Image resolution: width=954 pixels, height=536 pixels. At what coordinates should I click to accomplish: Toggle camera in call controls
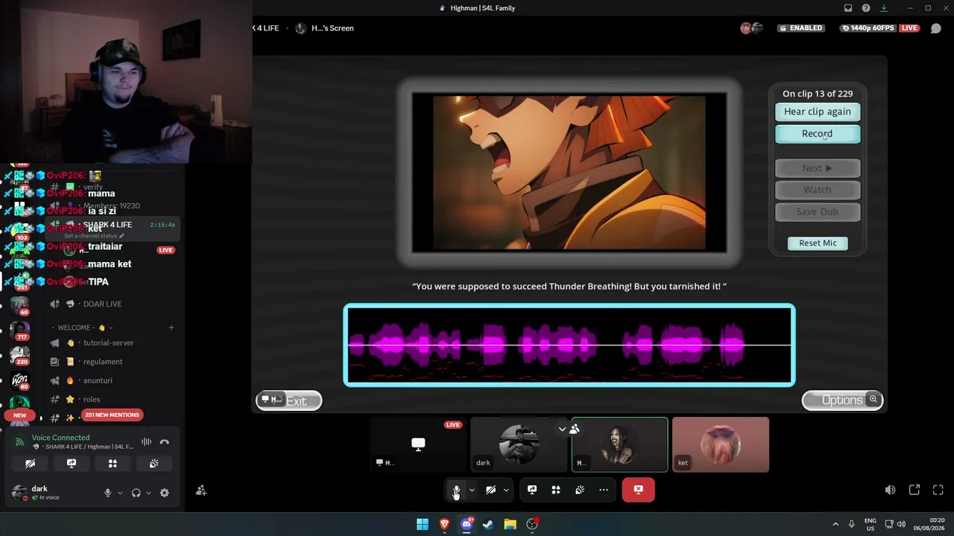click(490, 490)
